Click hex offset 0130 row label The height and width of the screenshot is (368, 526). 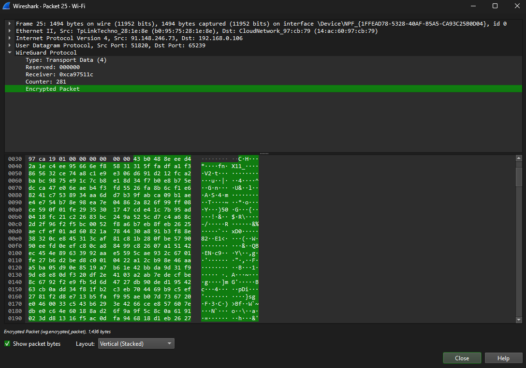point(15,275)
